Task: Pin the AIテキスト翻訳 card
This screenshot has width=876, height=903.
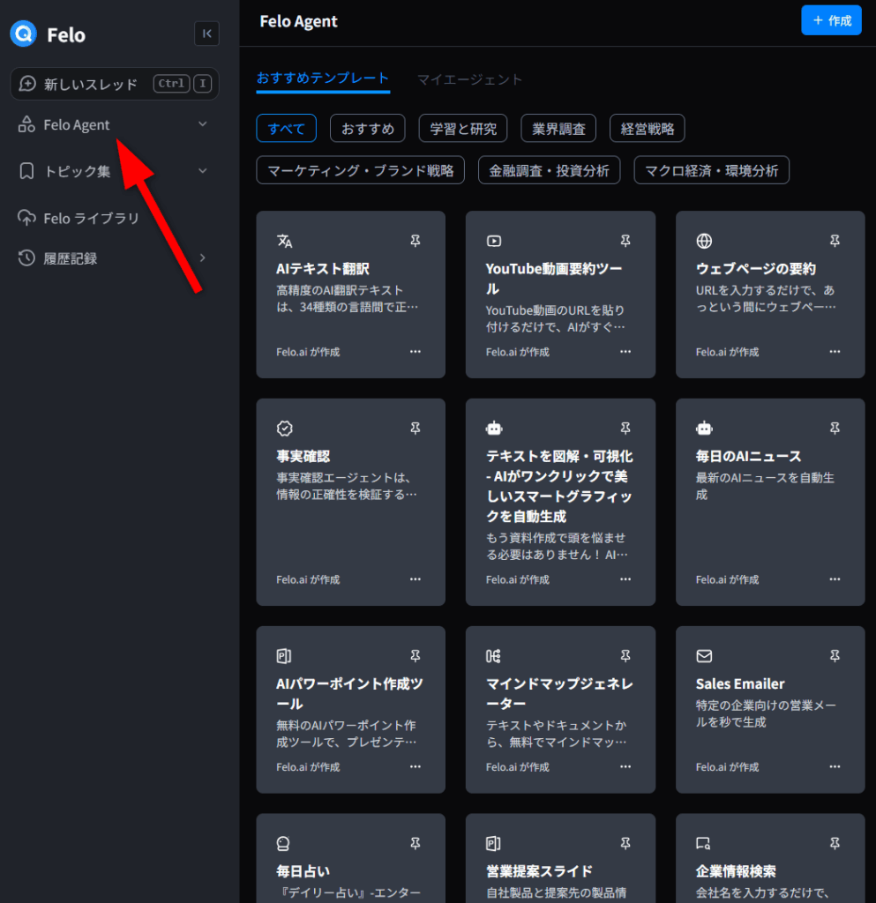Action: 416,241
